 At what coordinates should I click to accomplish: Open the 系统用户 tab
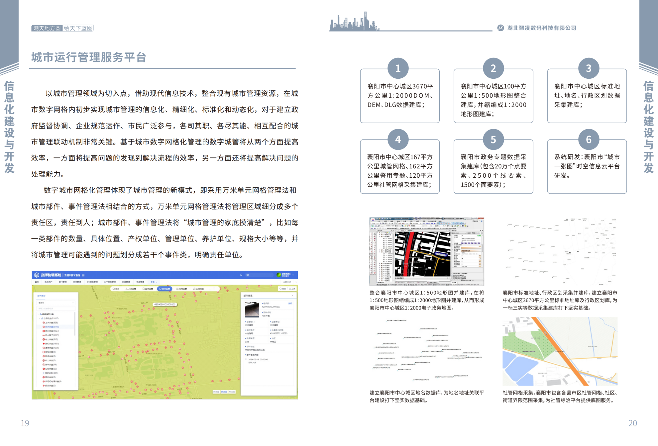click(49, 282)
